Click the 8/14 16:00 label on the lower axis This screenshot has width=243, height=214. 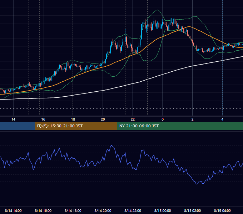(43, 210)
